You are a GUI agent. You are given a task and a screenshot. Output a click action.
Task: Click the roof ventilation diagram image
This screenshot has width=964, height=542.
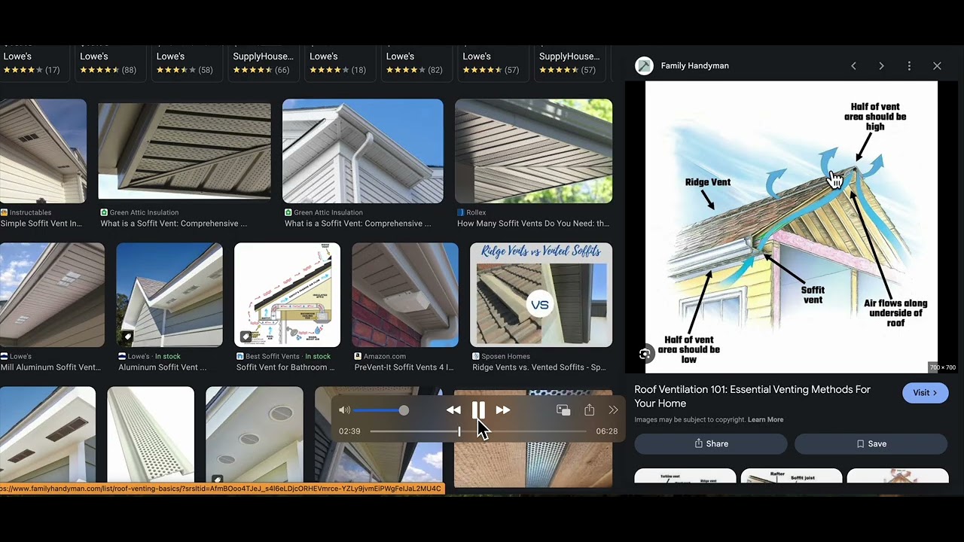pyautogui.click(x=792, y=227)
